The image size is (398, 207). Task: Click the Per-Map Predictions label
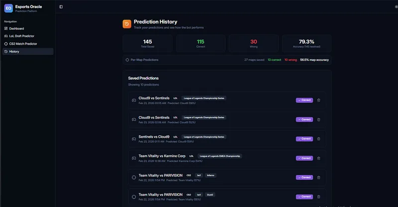coord(144,60)
